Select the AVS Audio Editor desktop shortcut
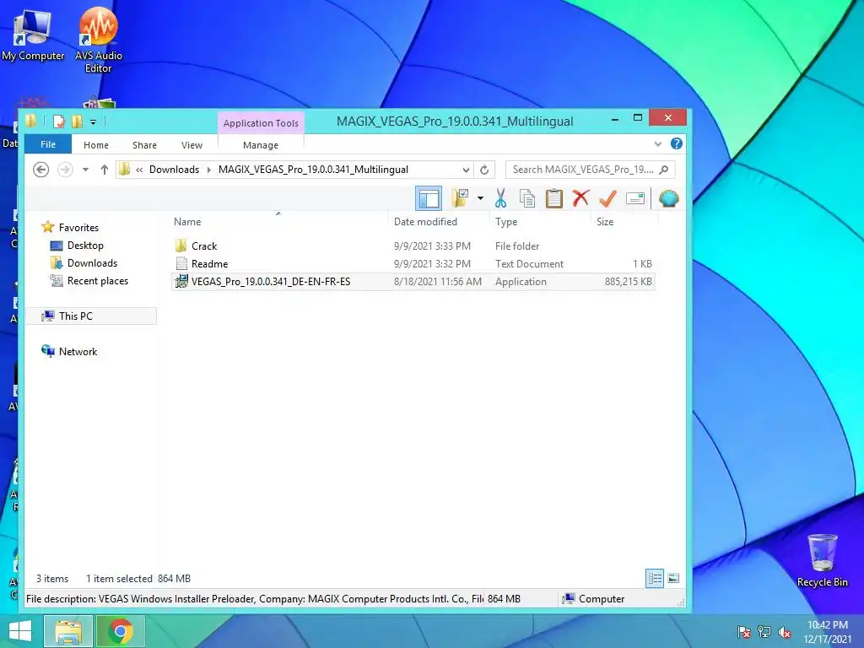Viewport: 864px width, 648px height. pyautogui.click(x=98, y=40)
